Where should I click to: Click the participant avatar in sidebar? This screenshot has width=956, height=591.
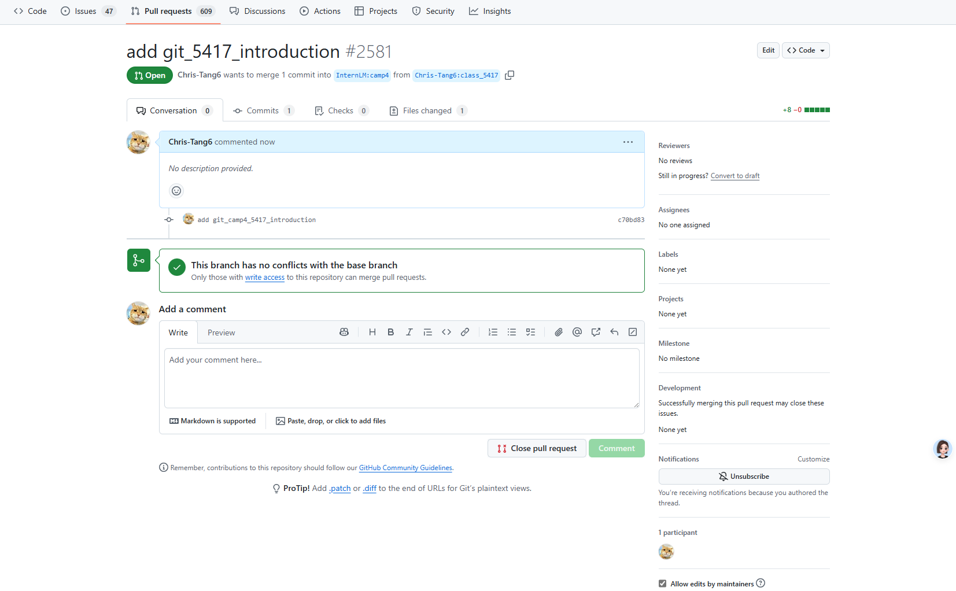pyautogui.click(x=666, y=552)
